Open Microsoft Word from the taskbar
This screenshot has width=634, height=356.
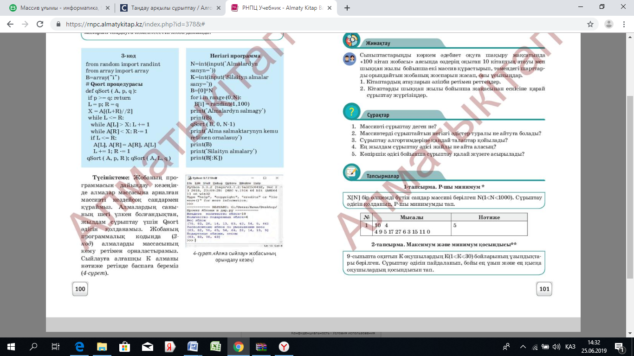coord(193,346)
